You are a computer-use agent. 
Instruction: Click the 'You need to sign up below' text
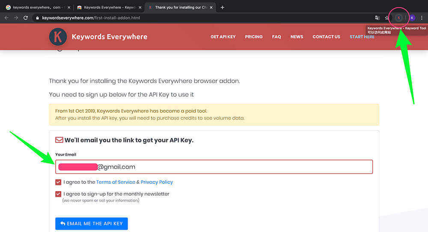[121, 94]
